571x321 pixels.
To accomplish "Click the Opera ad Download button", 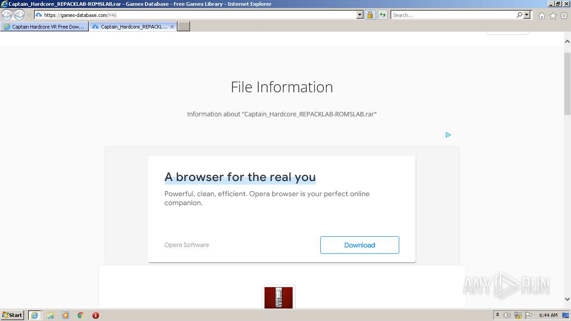I will pyautogui.click(x=360, y=245).
